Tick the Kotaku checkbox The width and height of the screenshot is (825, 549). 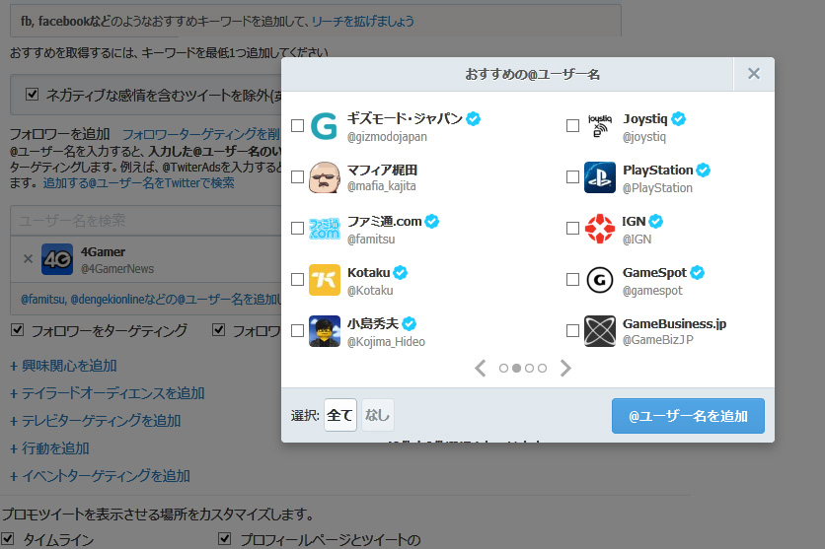click(x=297, y=279)
